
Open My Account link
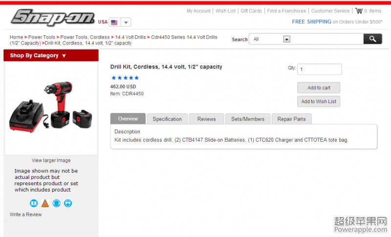coord(198,11)
